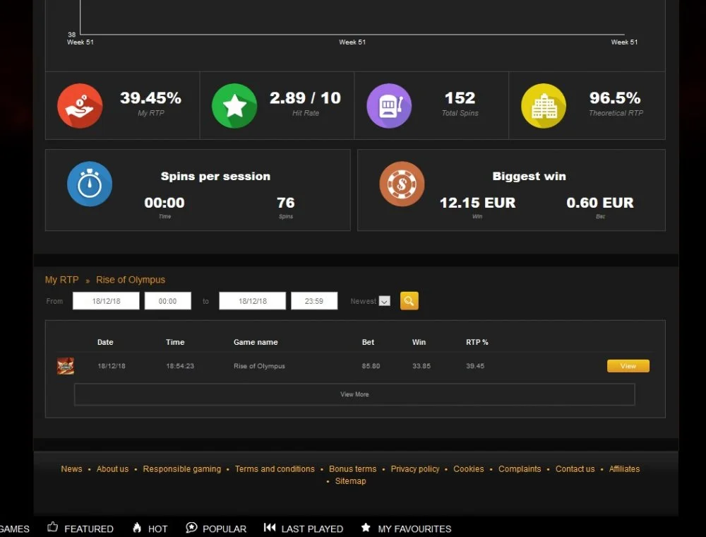
Task: Click the To date field 18/12/18
Action: pos(252,301)
